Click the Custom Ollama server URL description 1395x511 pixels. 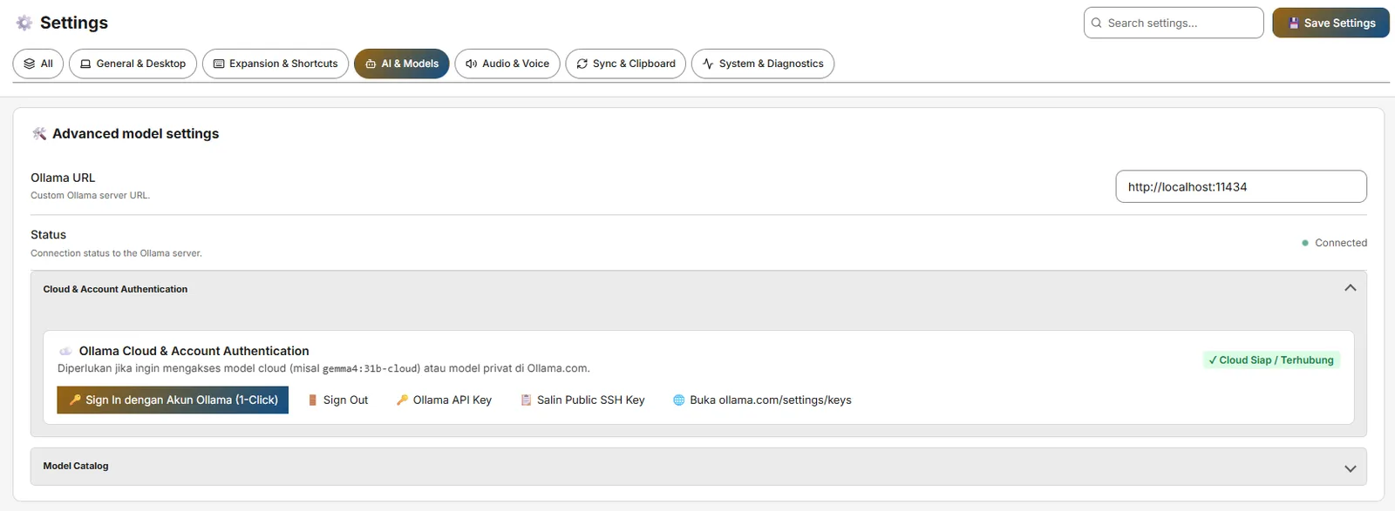91,195
